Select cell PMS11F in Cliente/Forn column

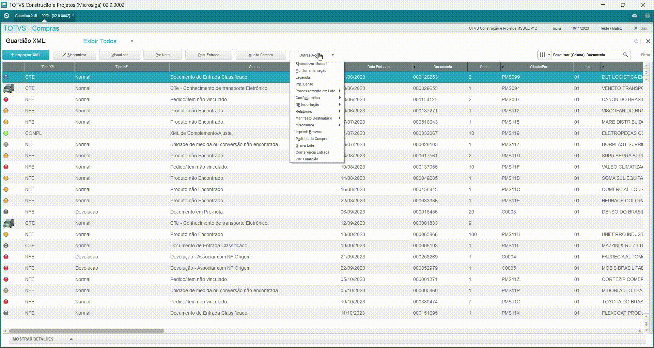[x=511, y=167]
